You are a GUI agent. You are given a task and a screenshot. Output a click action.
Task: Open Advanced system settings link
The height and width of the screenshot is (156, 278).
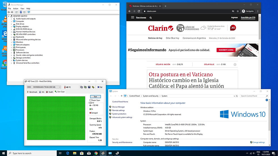tap(122, 117)
